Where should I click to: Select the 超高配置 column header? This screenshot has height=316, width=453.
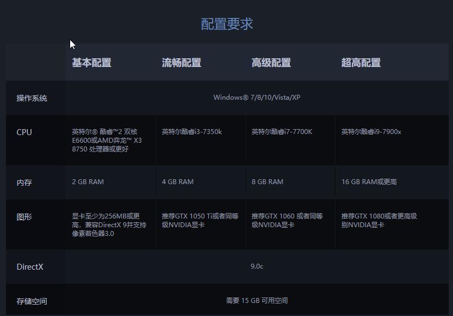coord(361,62)
